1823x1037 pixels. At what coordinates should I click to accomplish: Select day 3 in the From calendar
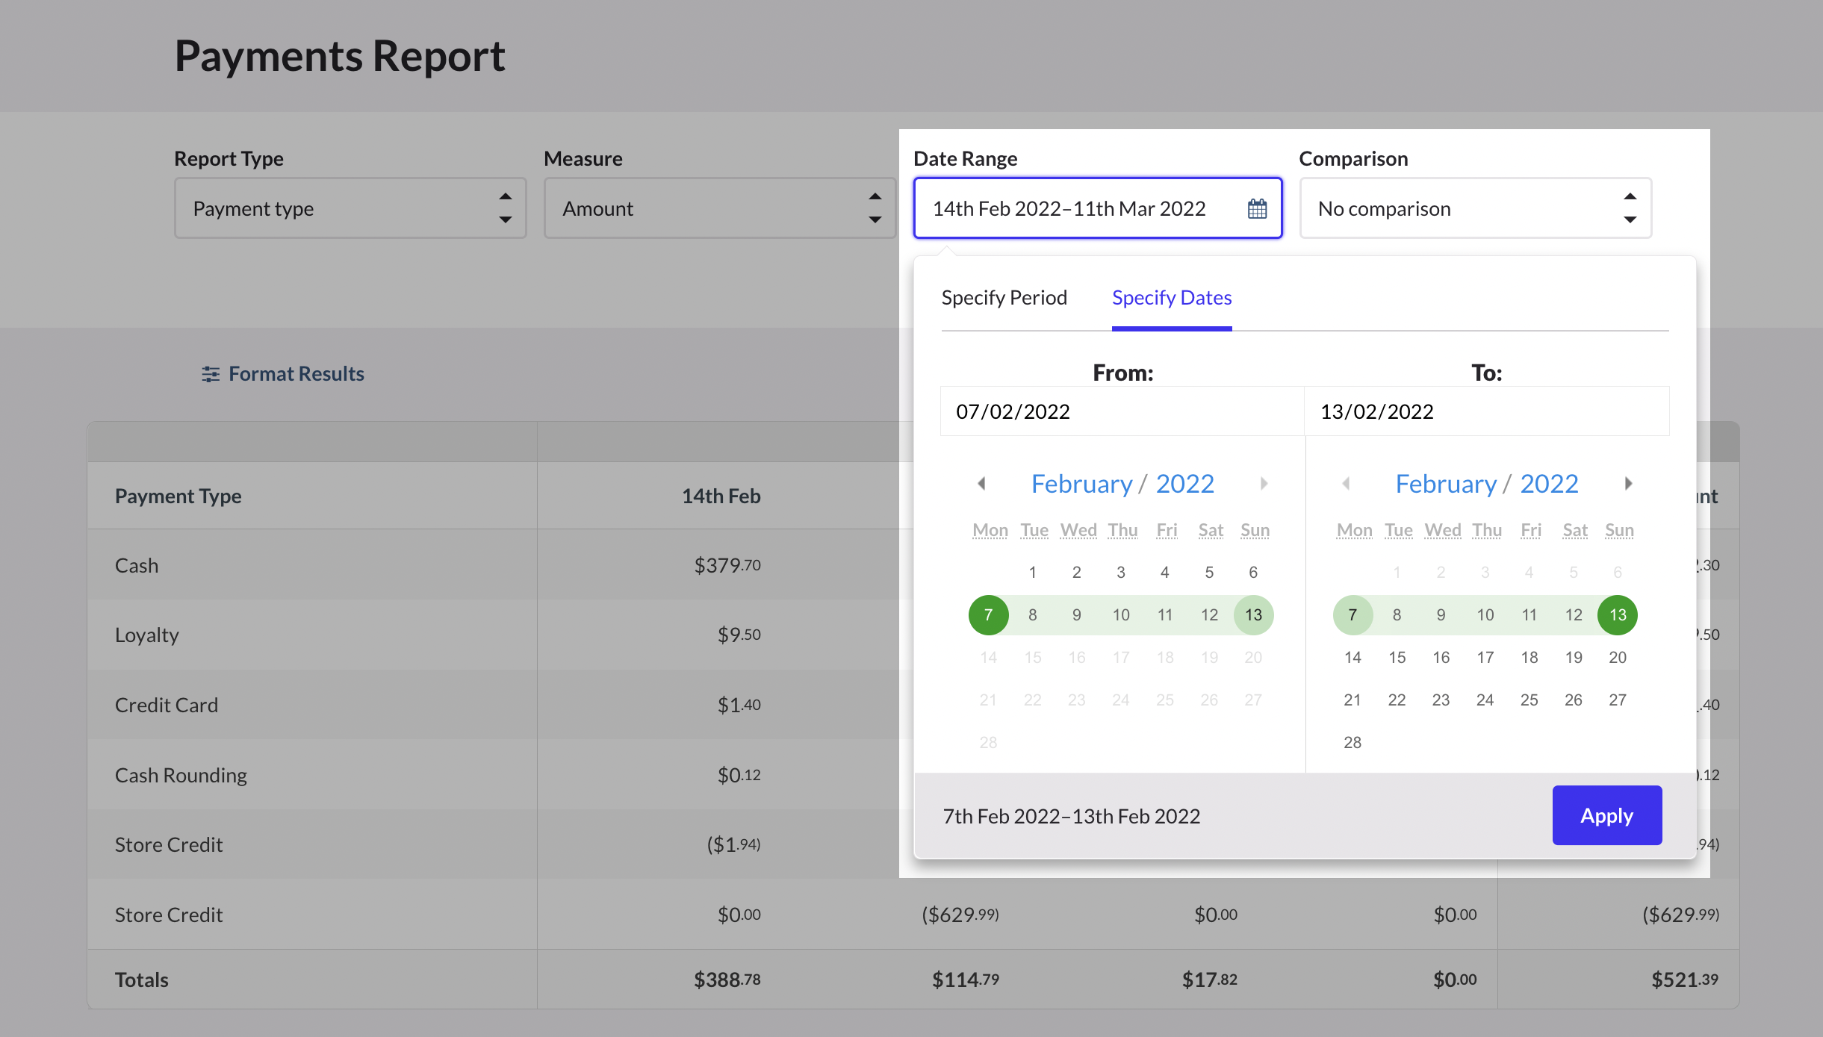click(1120, 573)
